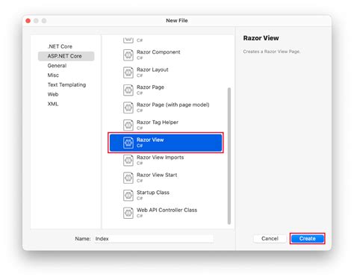Select the Razor View Start label
The image size is (354, 280).
coord(157,175)
